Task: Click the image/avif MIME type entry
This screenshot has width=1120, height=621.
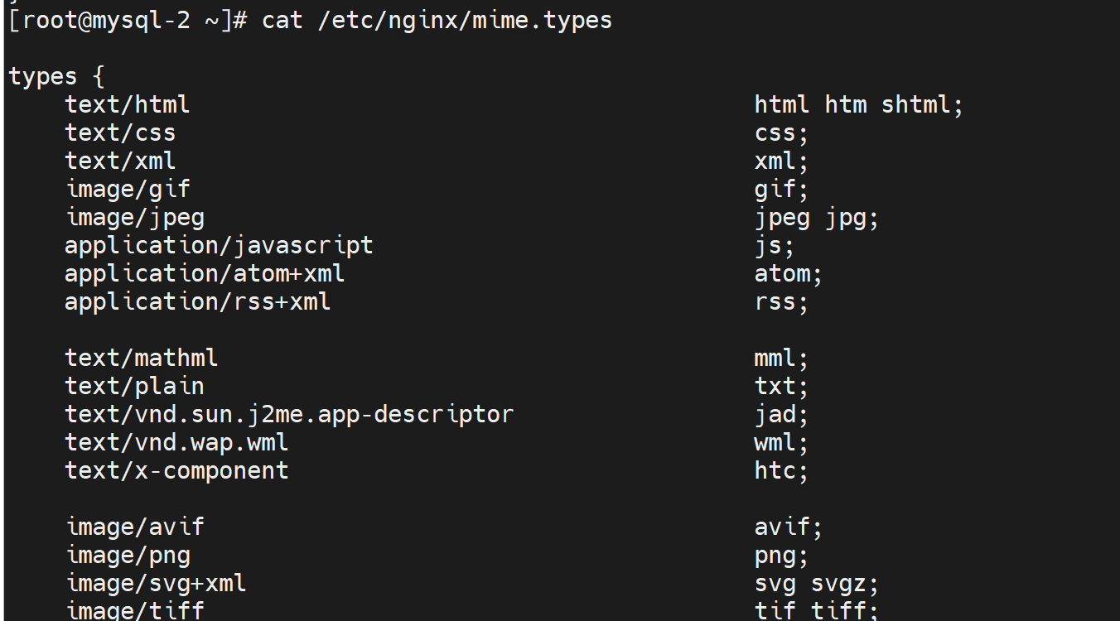Action: [x=134, y=527]
